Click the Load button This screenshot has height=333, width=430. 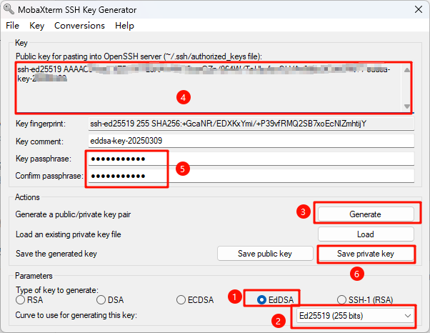[366, 234]
